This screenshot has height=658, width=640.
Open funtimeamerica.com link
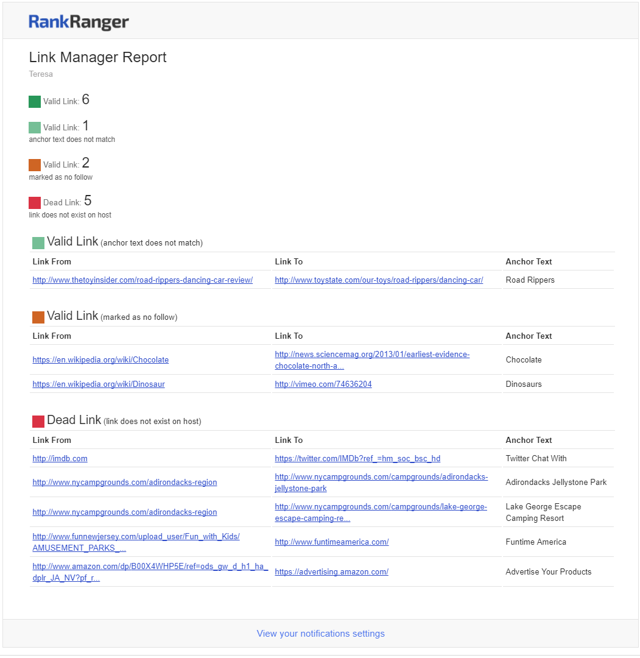point(332,542)
